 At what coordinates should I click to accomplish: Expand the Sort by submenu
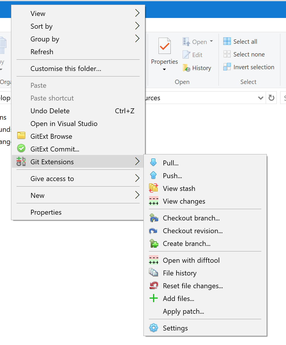pyautogui.click(x=137, y=26)
